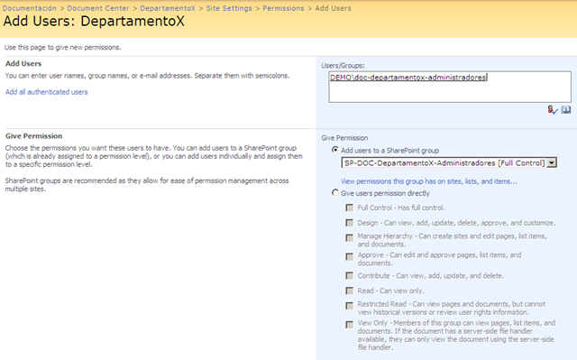Viewport: 577px width, 360px height.
Task: Go to Document Center breadcrumb
Action: click(x=98, y=8)
